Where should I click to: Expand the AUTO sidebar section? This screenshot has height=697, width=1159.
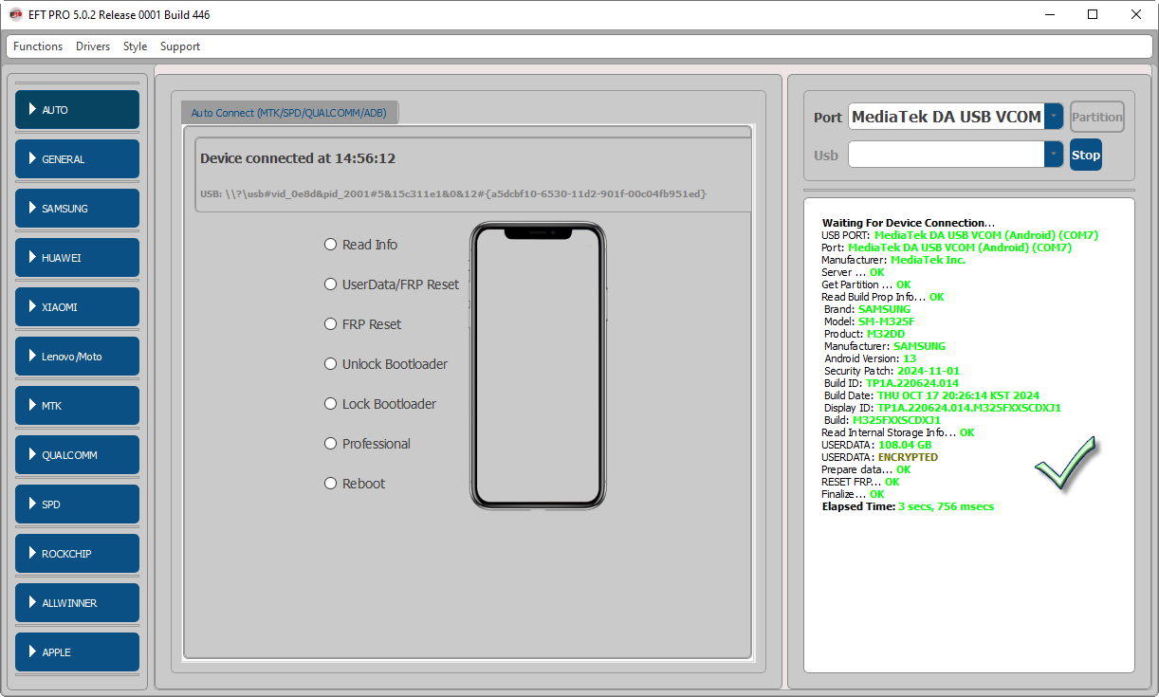[77, 110]
